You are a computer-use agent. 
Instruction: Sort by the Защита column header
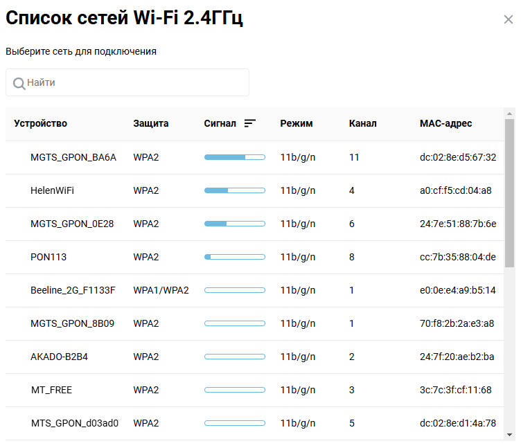coord(151,123)
